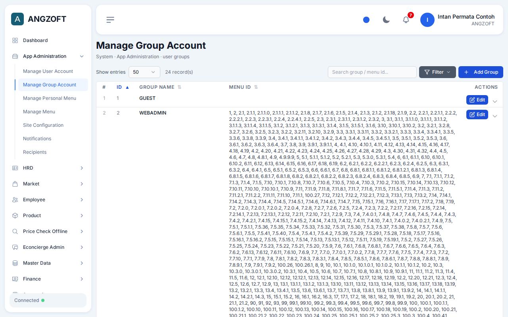Edit the WEBADMIN group
The image size is (508, 317).
click(477, 115)
